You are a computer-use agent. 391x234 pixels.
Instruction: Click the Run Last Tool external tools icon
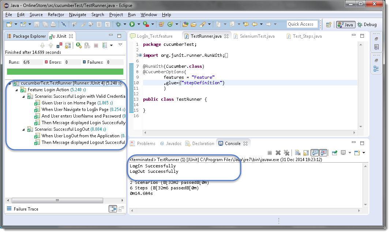click(x=146, y=24)
